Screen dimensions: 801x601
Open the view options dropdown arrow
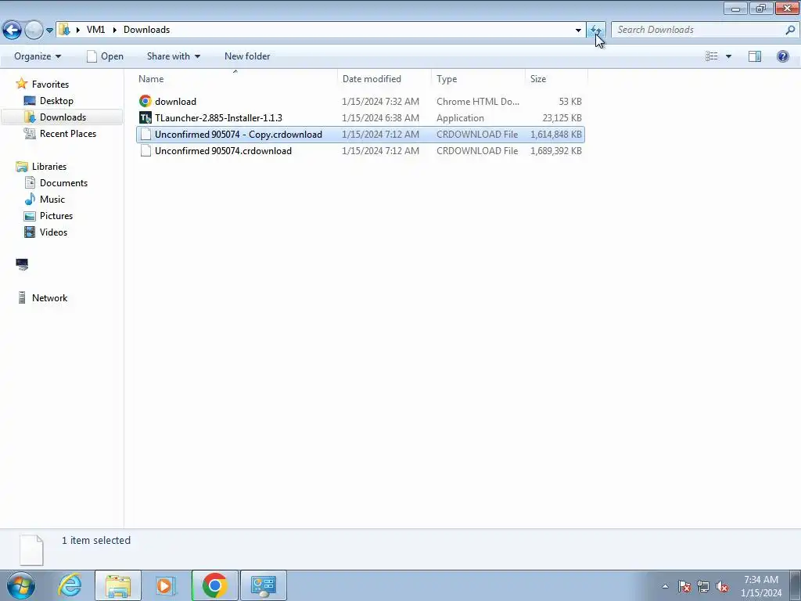(728, 56)
